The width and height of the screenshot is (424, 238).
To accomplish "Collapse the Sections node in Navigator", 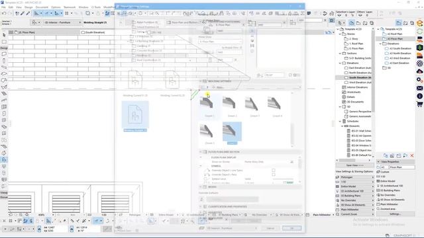I will 340,54.
